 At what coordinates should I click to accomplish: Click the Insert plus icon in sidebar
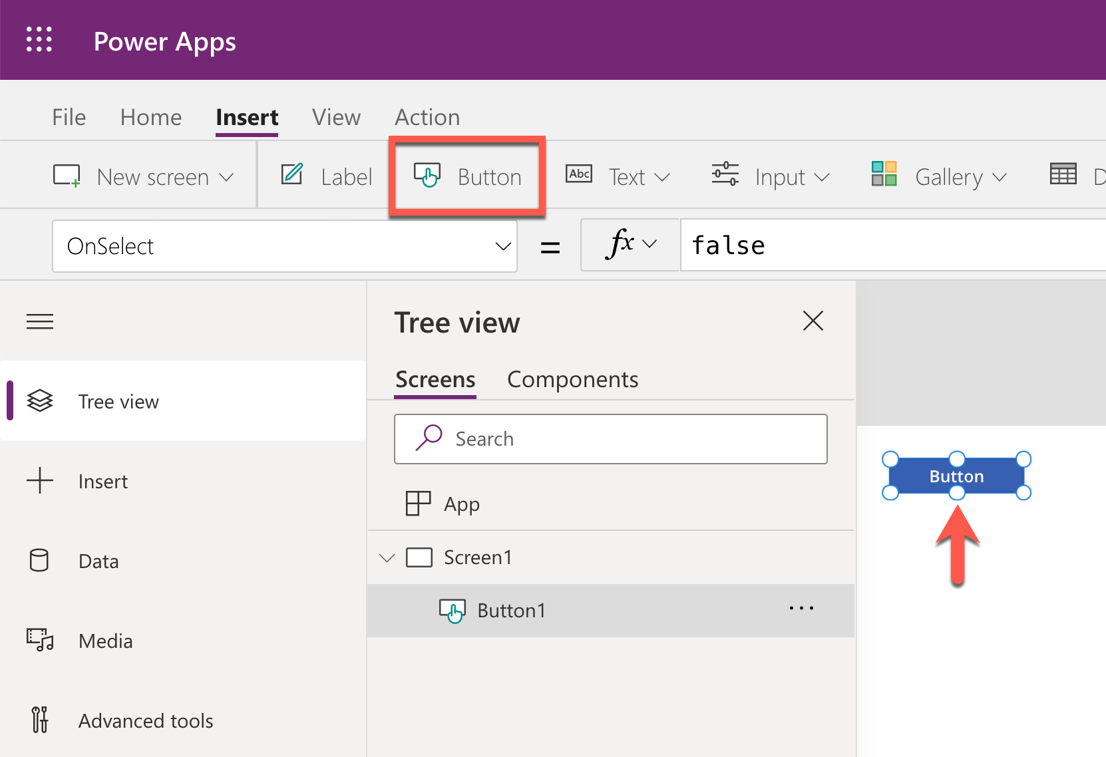point(40,480)
